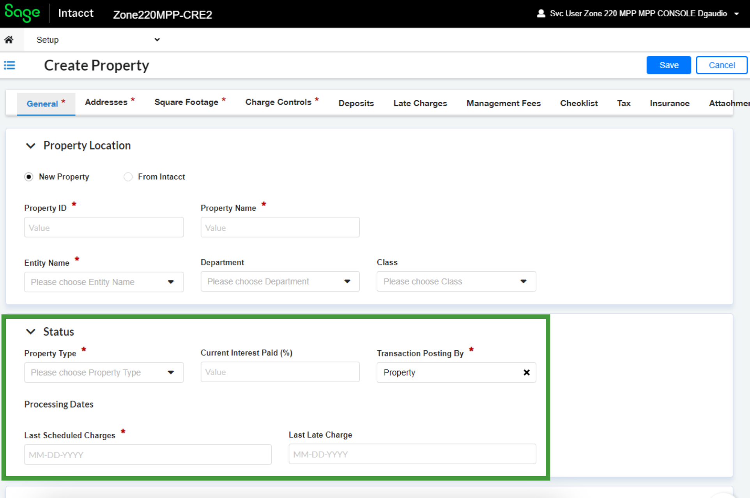Click the Last Scheduled Charges date field
This screenshot has width=750, height=498.
(x=148, y=454)
